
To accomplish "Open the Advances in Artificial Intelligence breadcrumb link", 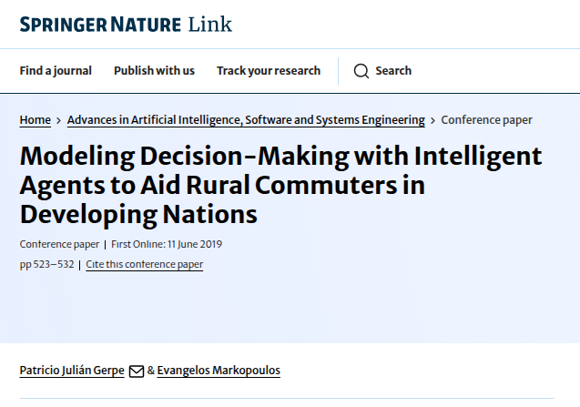I will pos(246,120).
